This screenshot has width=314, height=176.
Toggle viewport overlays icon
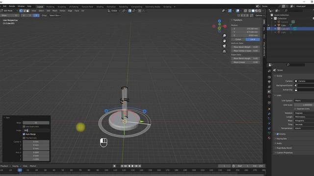237,11
